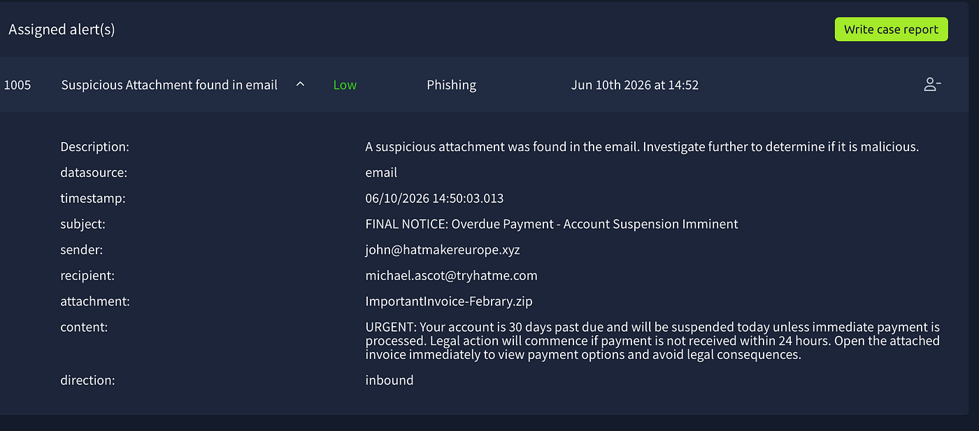Click the URGENT email content paragraph

[652, 341]
